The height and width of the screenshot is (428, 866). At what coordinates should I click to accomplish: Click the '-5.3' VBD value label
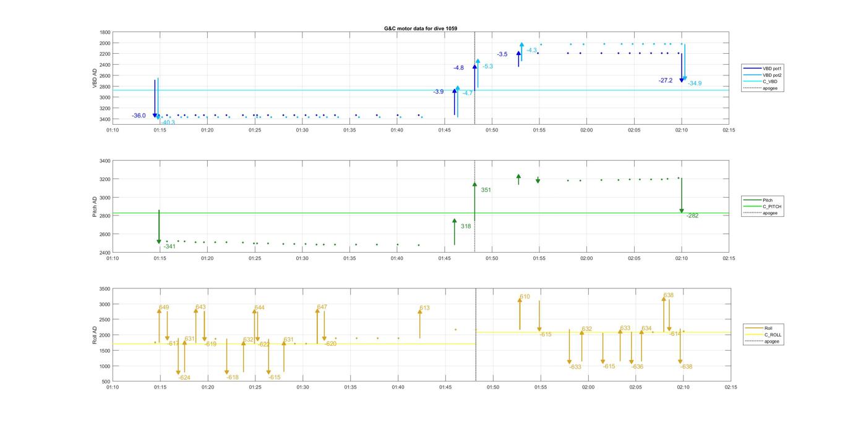pos(488,66)
